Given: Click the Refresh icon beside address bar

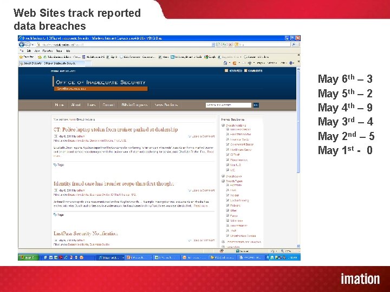Looking at the screenshot, I should pos(225,44).
